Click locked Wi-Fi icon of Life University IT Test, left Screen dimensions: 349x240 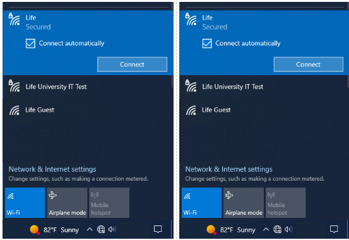pyautogui.click(x=15, y=86)
